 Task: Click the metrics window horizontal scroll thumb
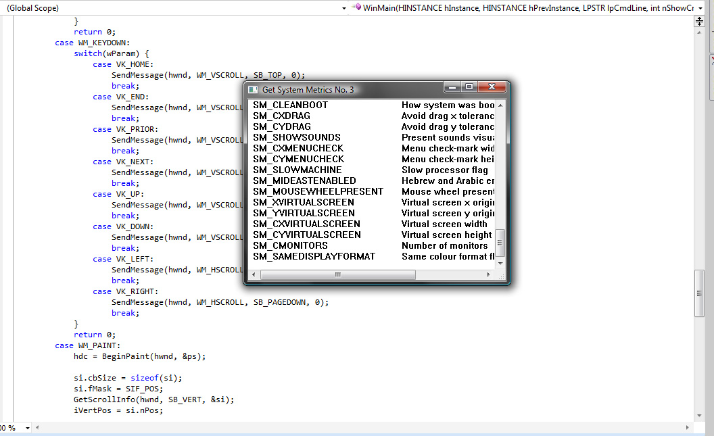click(x=337, y=274)
